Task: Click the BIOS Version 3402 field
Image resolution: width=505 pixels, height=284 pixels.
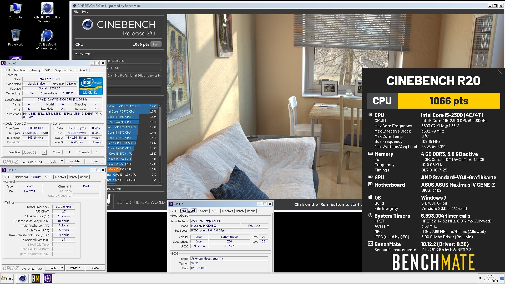Action: pos(229,263)
